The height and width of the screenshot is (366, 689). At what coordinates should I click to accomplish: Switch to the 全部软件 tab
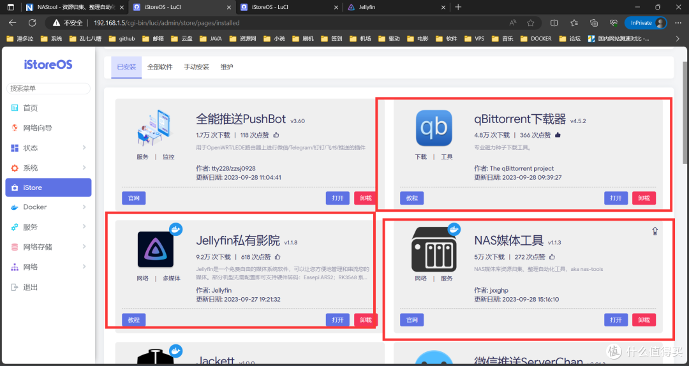point(160,67)
